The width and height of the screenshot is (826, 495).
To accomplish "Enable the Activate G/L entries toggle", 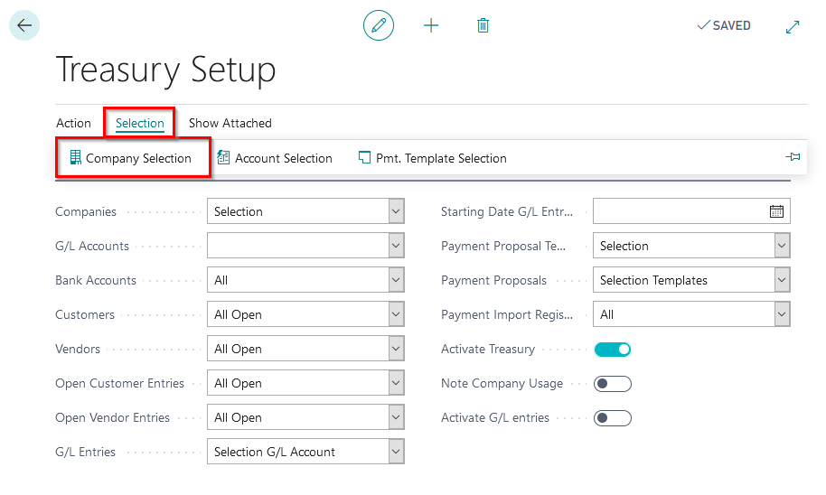I will click(x=613, y=417).
